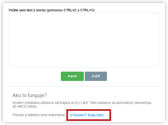Click the 'Ako to funguje?' heading

click(x=30, y=95)
